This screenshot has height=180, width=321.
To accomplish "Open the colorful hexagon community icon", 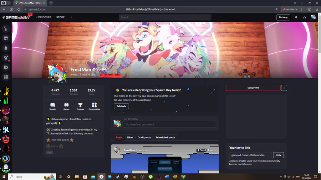I will [6, 159].
